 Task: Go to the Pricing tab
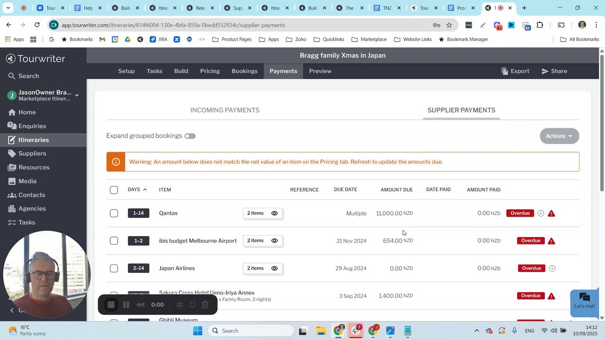click(x=210, y=71)
